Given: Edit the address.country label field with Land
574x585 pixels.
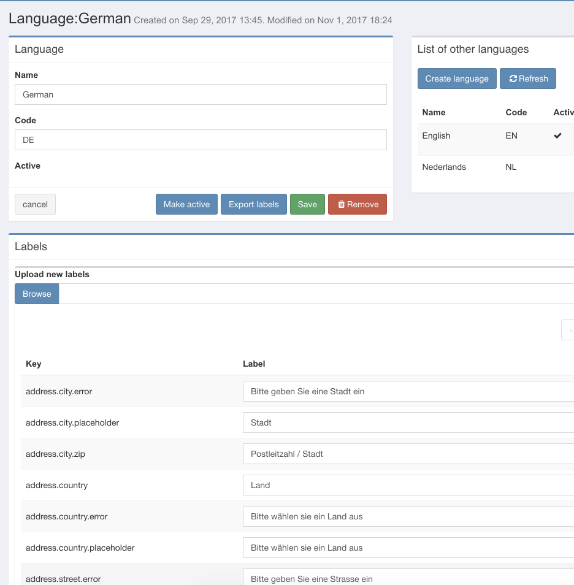Looking at the screenshot, I should (x=408, y=486).
